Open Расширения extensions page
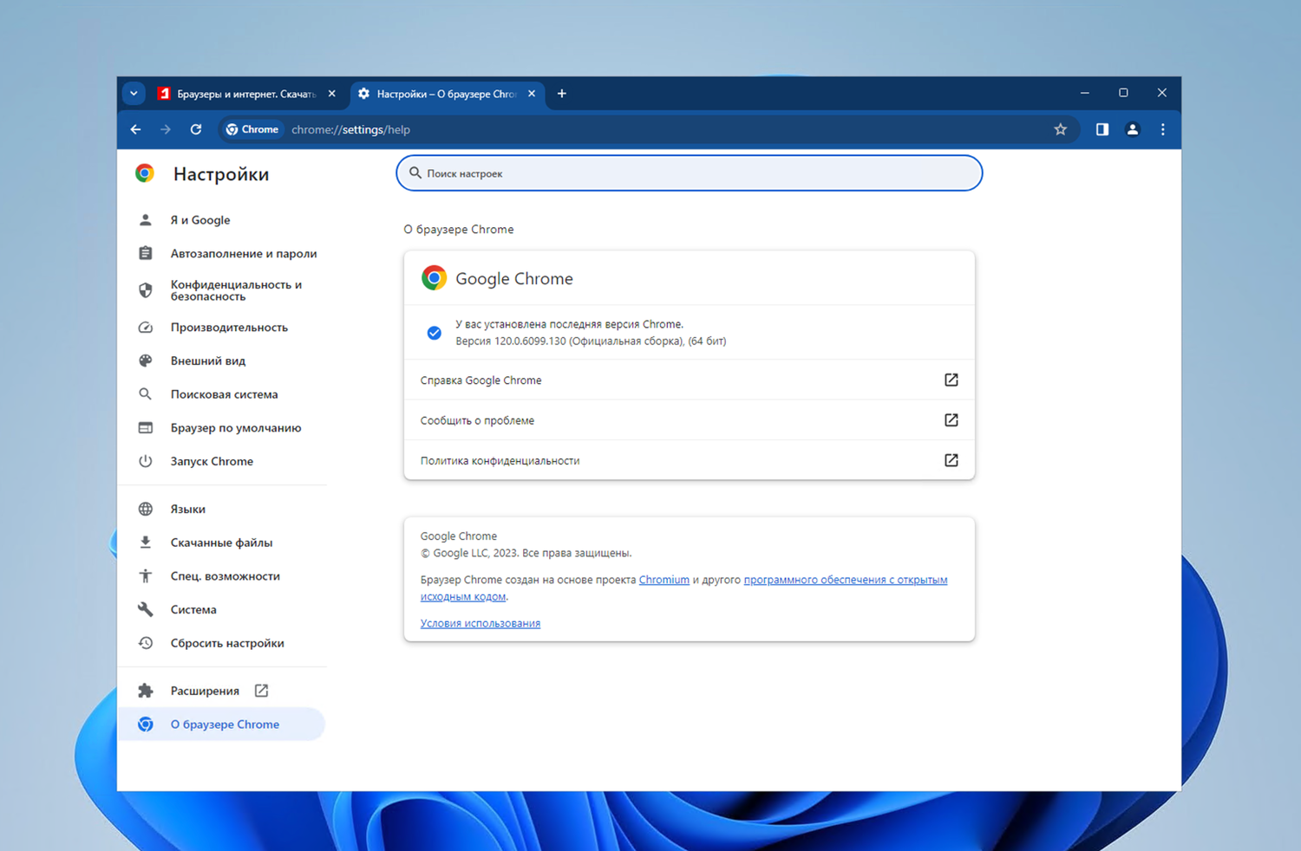 [221, 691]
